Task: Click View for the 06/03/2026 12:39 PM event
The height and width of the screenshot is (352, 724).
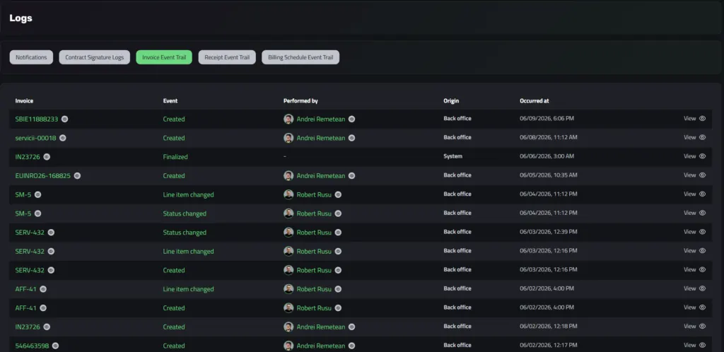Action: [x=694, y=232]
